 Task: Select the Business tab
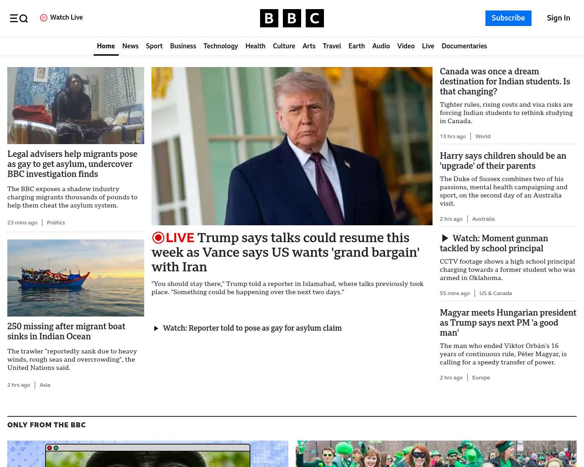click(183, 46)
